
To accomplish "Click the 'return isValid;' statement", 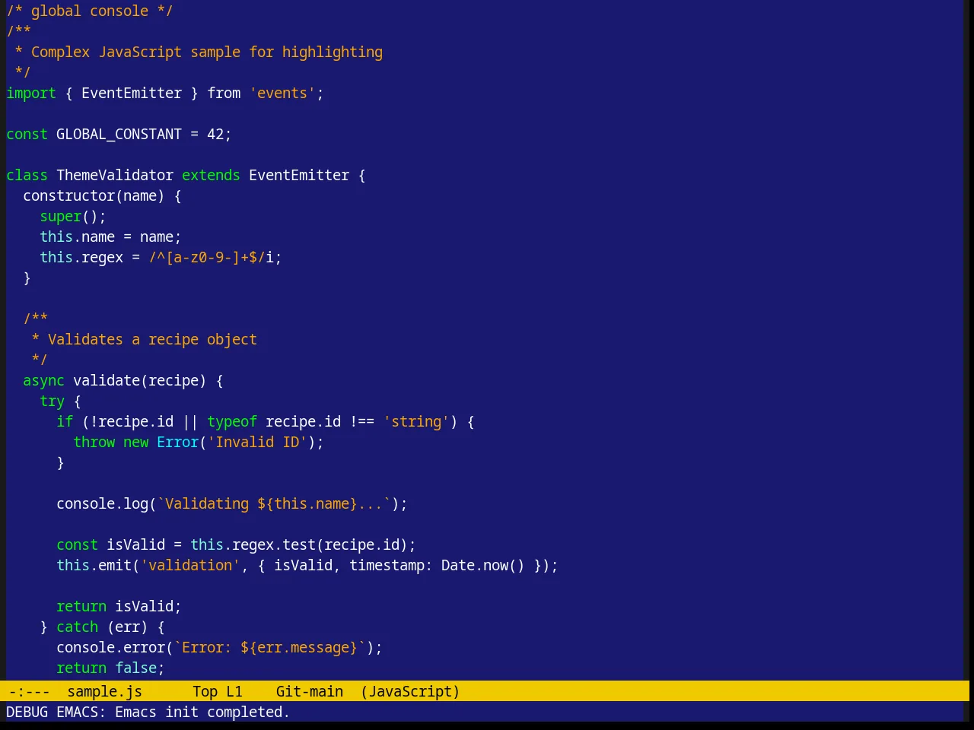I will 119,606.
